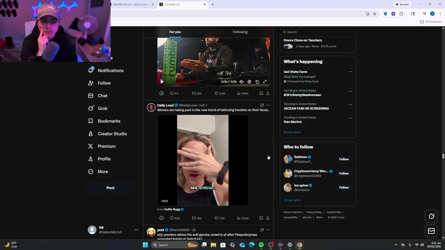Open Bookmarks in the sidebar
The width and height of the screenshot is (445, 250).
click(x=104, y=121)
